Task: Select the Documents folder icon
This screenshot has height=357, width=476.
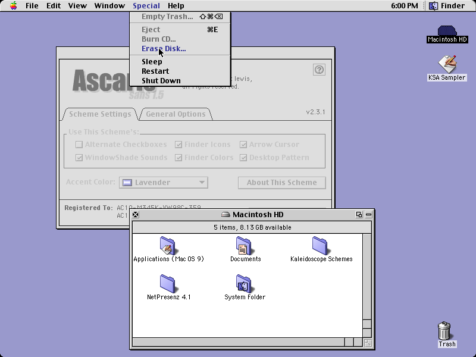Action: (244, 245)
